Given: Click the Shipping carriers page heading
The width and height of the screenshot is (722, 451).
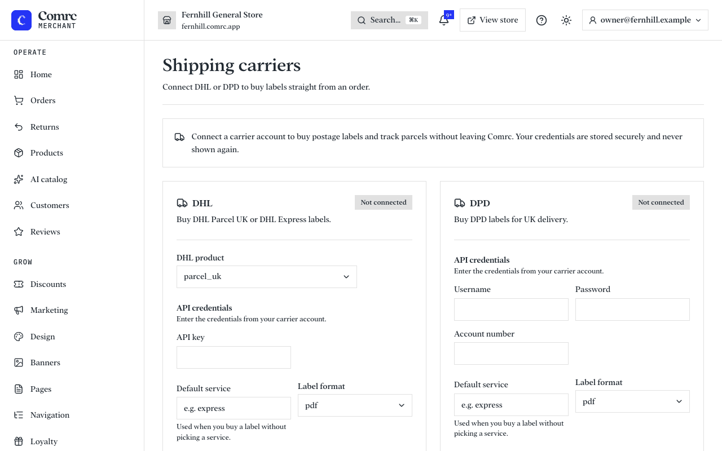Looking at the screenshot, I should (231, 65).
